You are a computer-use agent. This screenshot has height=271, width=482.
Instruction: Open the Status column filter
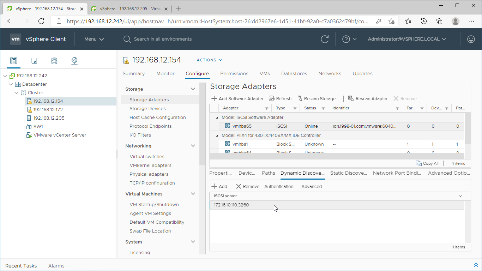click(x=323, y=109)
